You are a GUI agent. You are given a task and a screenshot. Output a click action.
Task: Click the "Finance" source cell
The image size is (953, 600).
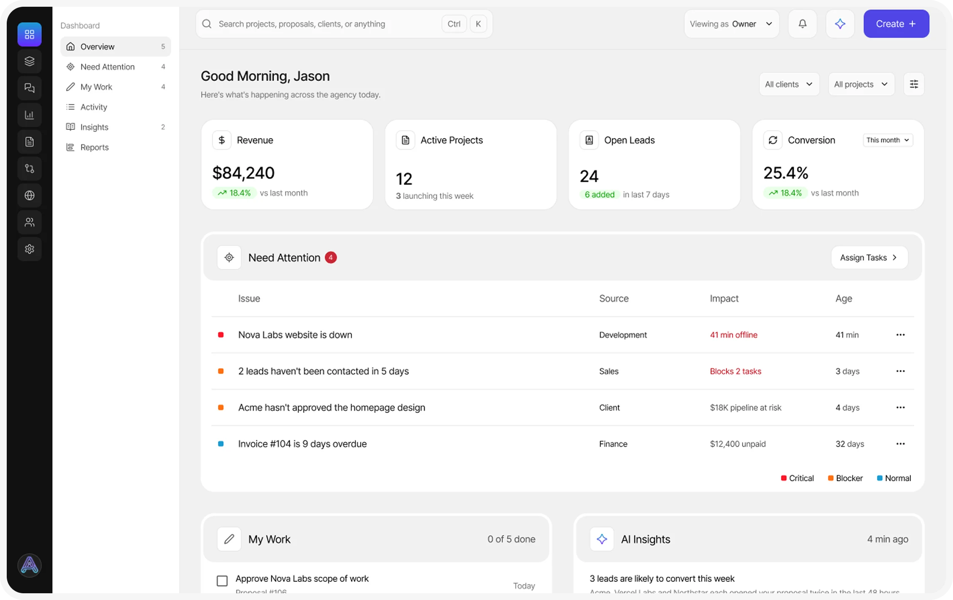[613, 444]
